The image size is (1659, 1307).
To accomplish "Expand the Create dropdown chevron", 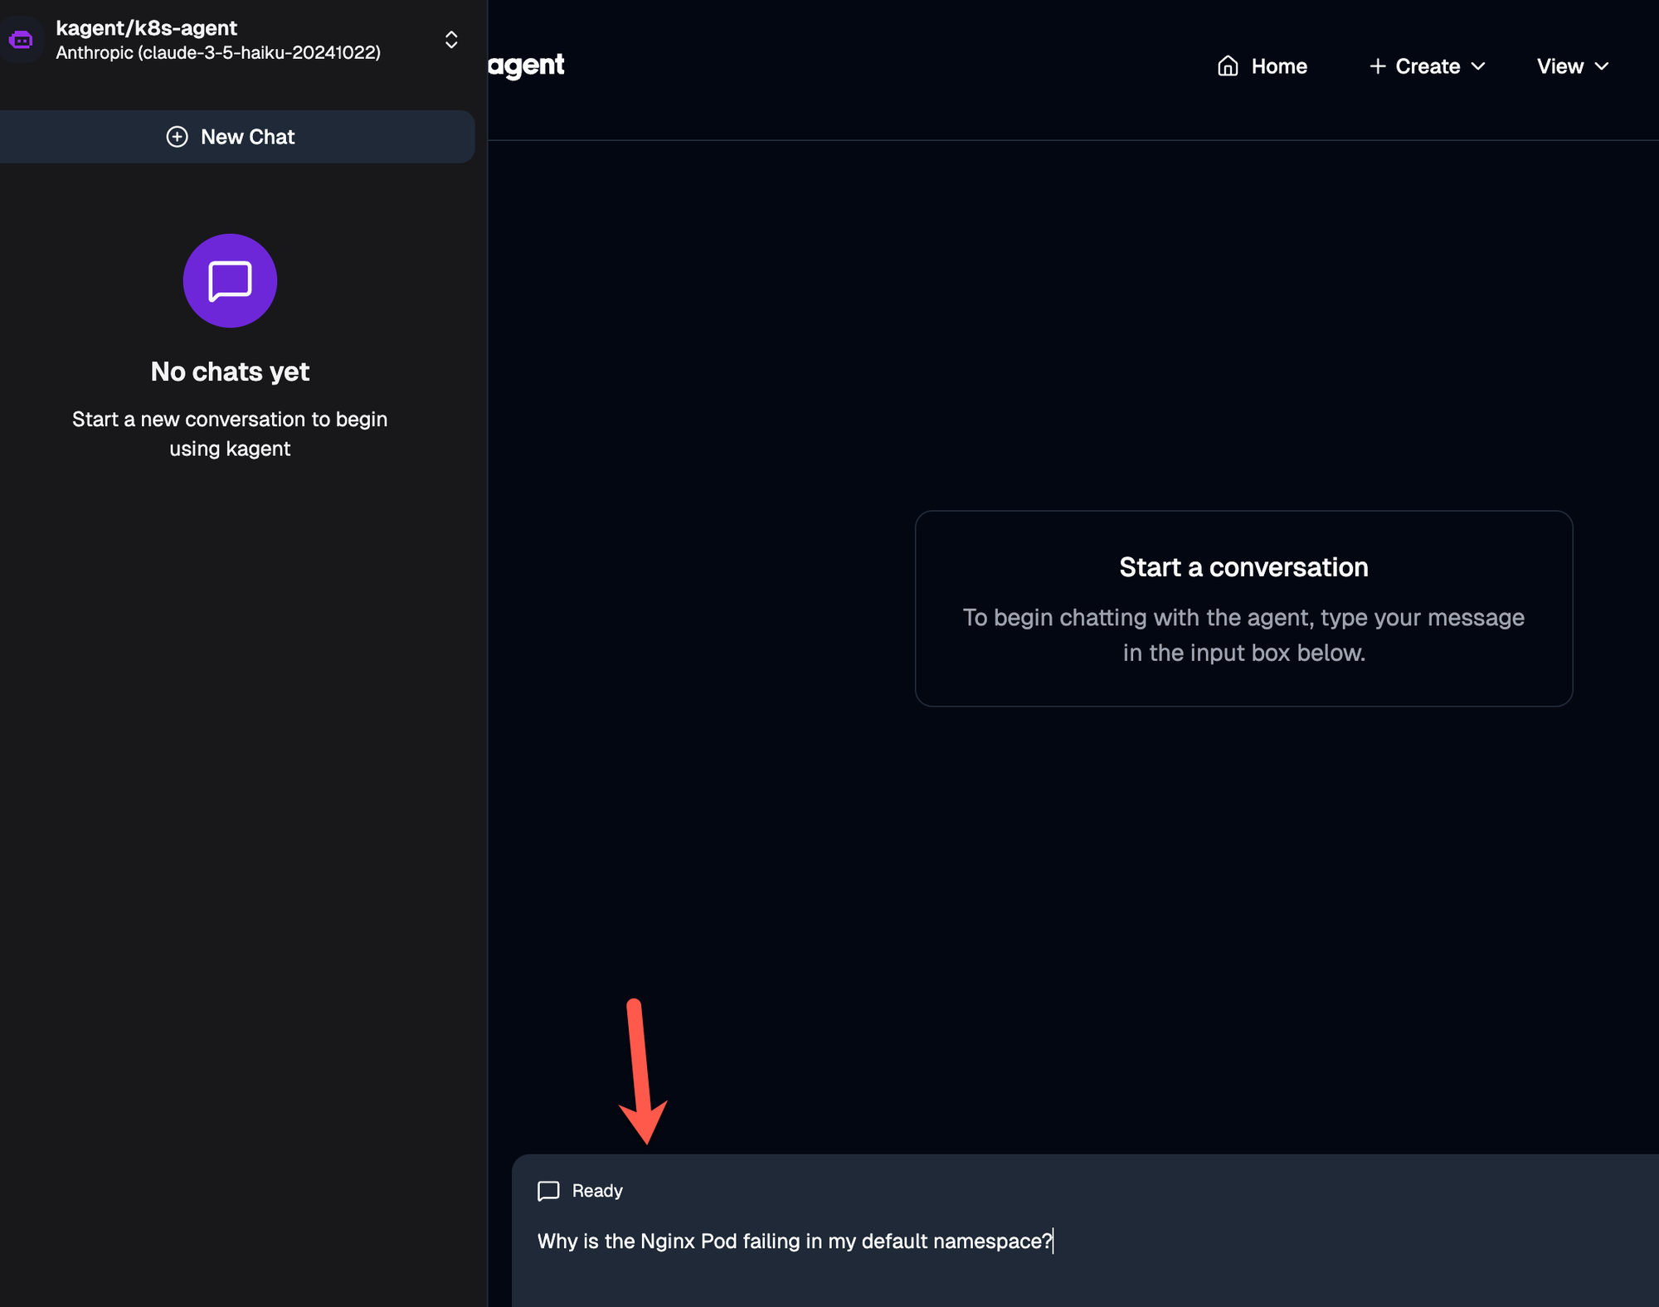I will tap(1478, 66).
